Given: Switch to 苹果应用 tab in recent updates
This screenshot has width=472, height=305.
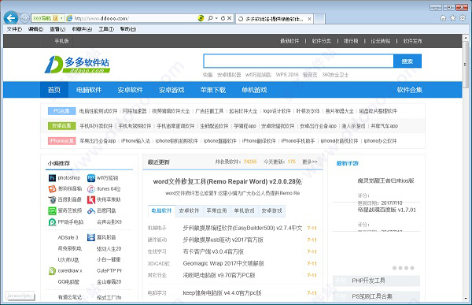Looking at the screenshot, I should point(217,210).
